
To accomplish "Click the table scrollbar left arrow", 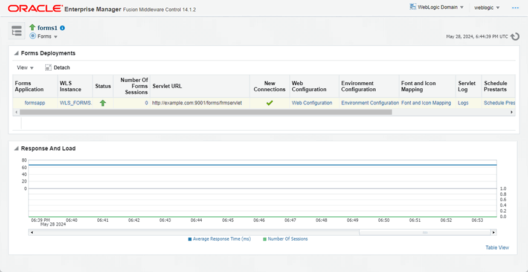I will pos(16,112).
